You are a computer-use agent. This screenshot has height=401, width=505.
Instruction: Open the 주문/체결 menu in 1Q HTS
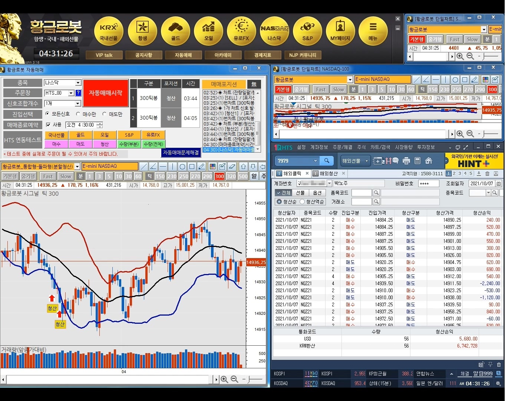[342, 147]
